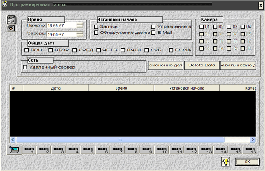Click the Время column header
265x171 pixels.
point(121,88)
